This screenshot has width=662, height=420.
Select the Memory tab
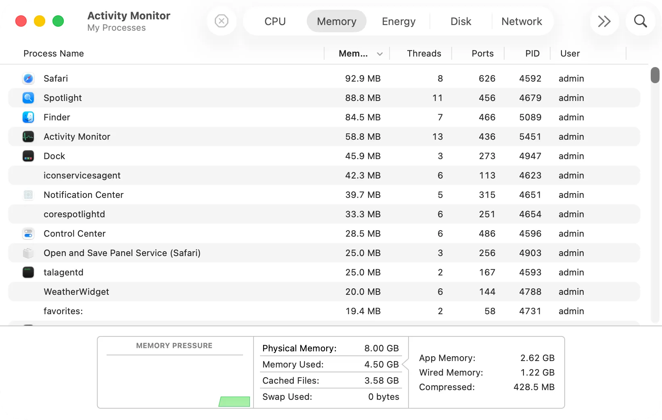tap(337, 21)
